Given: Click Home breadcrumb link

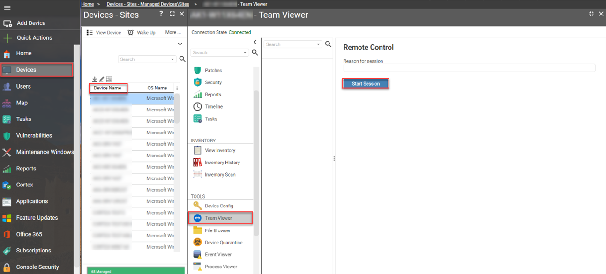Looking at the screenshot, I should [88, 4].
